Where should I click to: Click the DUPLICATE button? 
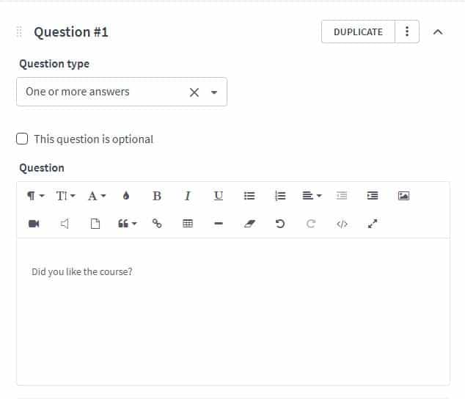coord(358,32)
